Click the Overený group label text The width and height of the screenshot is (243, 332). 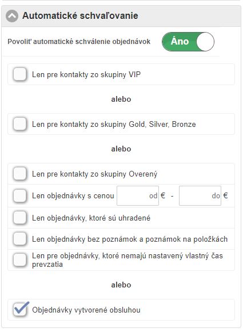(x=95, y=174)
